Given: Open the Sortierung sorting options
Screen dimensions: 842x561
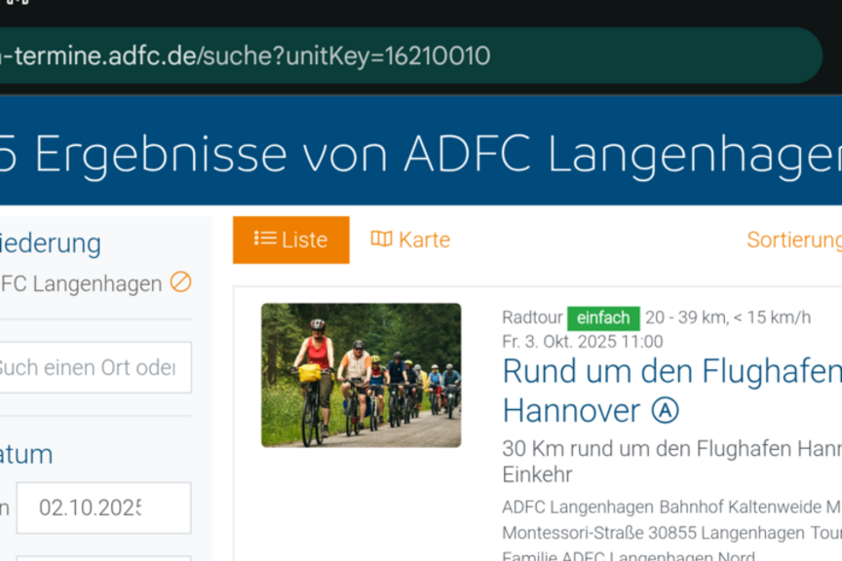Looking at the screenshot, I should [793, 238].
